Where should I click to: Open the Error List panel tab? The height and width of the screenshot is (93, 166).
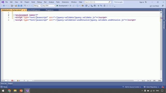4,83
